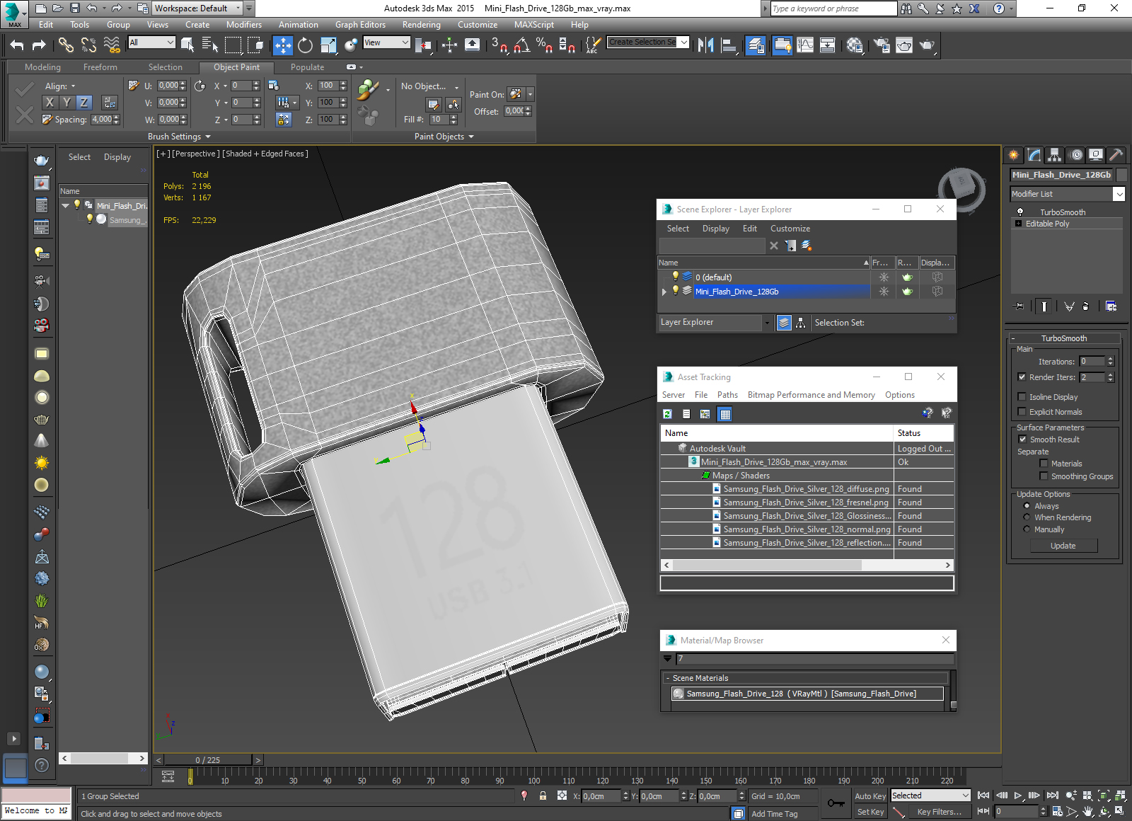Open Key Filters dialog
This screenshot has width=1132, height=821.
pos(940,812)
